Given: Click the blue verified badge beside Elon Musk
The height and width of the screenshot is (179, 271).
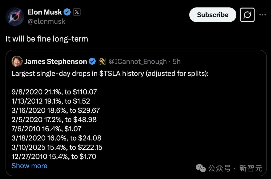Looking at the screenshot, I should click(x=67, y=12).
